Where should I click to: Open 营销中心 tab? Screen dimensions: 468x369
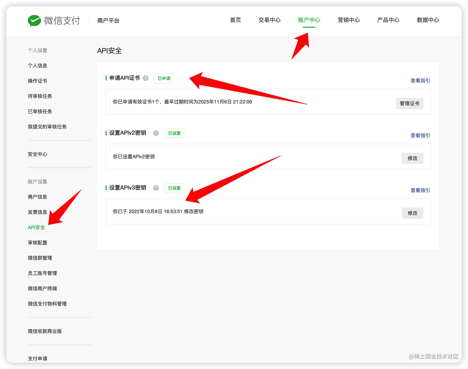[x=349, y=20]
